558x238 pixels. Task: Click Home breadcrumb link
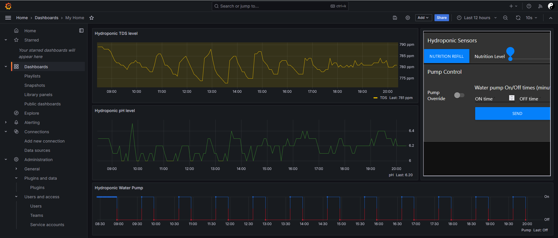pyautogui.click(x=22, y=18)
